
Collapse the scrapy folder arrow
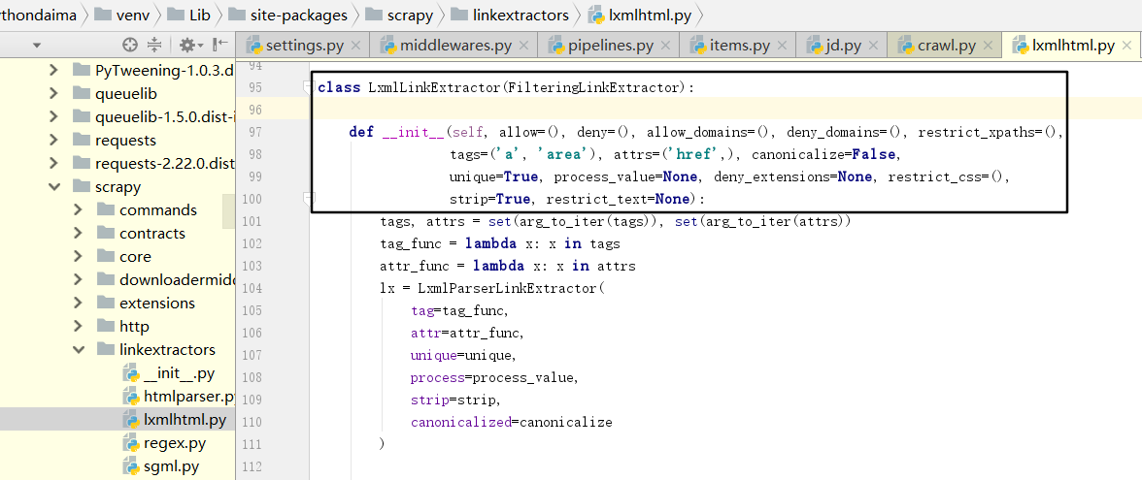53,186
